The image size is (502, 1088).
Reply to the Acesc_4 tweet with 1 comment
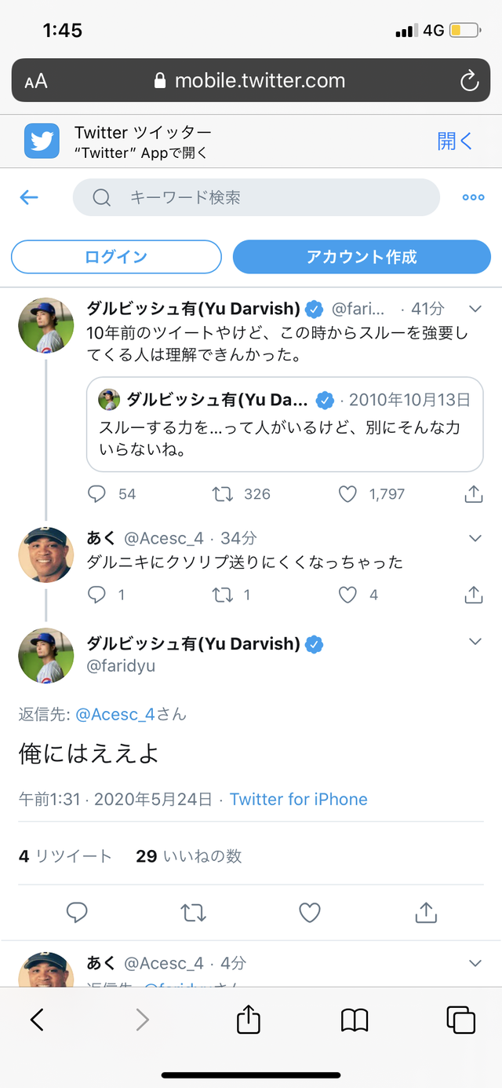96,595
